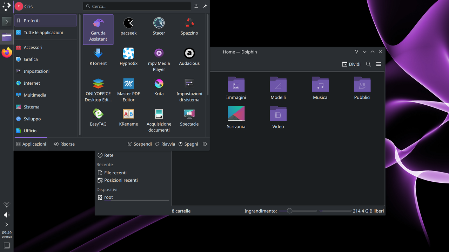Click the Riavvia restart button

click(165, 144)
